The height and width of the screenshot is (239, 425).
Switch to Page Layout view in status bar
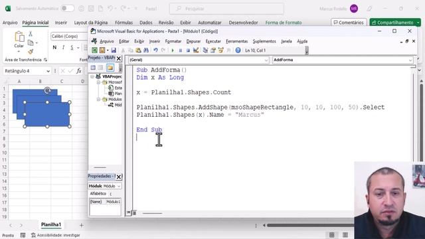tap(345, 235)
